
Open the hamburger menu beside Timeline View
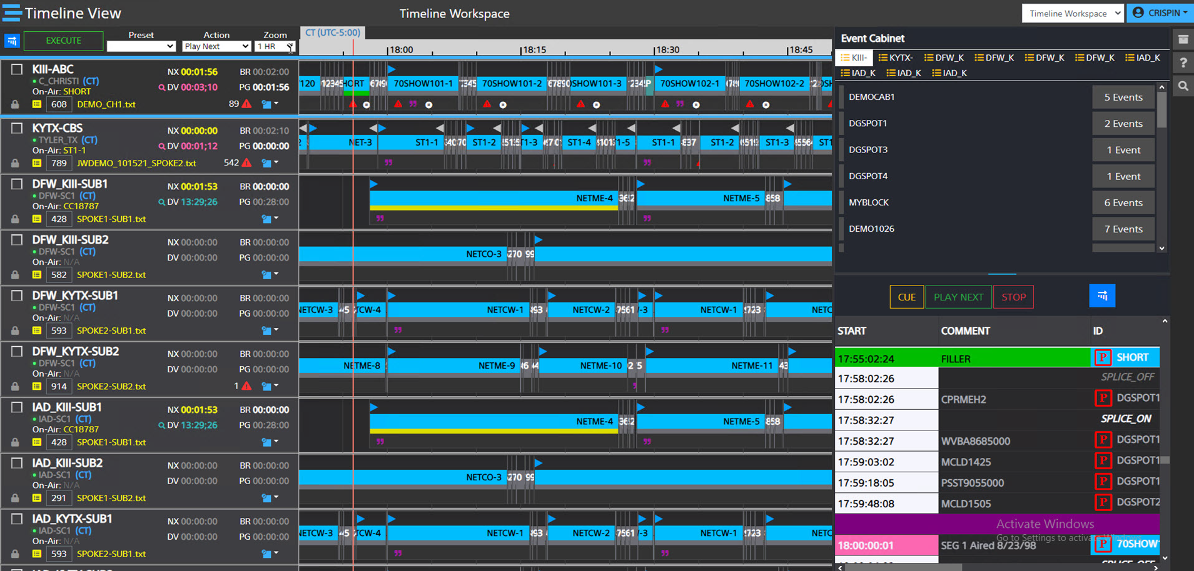(x=12, y=13)
